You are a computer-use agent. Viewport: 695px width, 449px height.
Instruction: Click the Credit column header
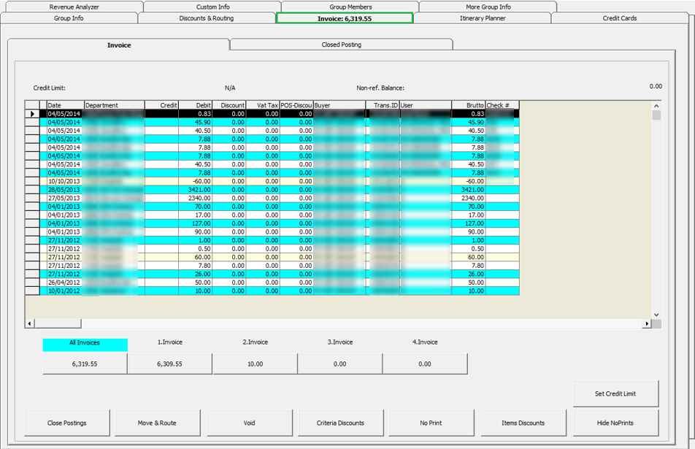click(x=162, y=105)
